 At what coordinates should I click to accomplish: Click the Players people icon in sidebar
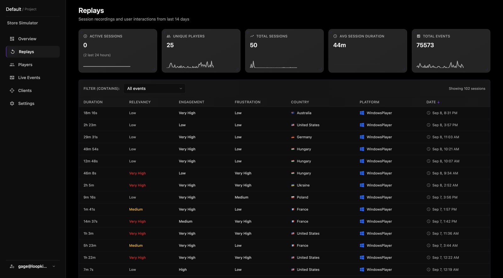[12, 64]
